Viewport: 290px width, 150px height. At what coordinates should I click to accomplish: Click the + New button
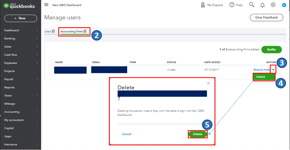[x=21, y=18]
